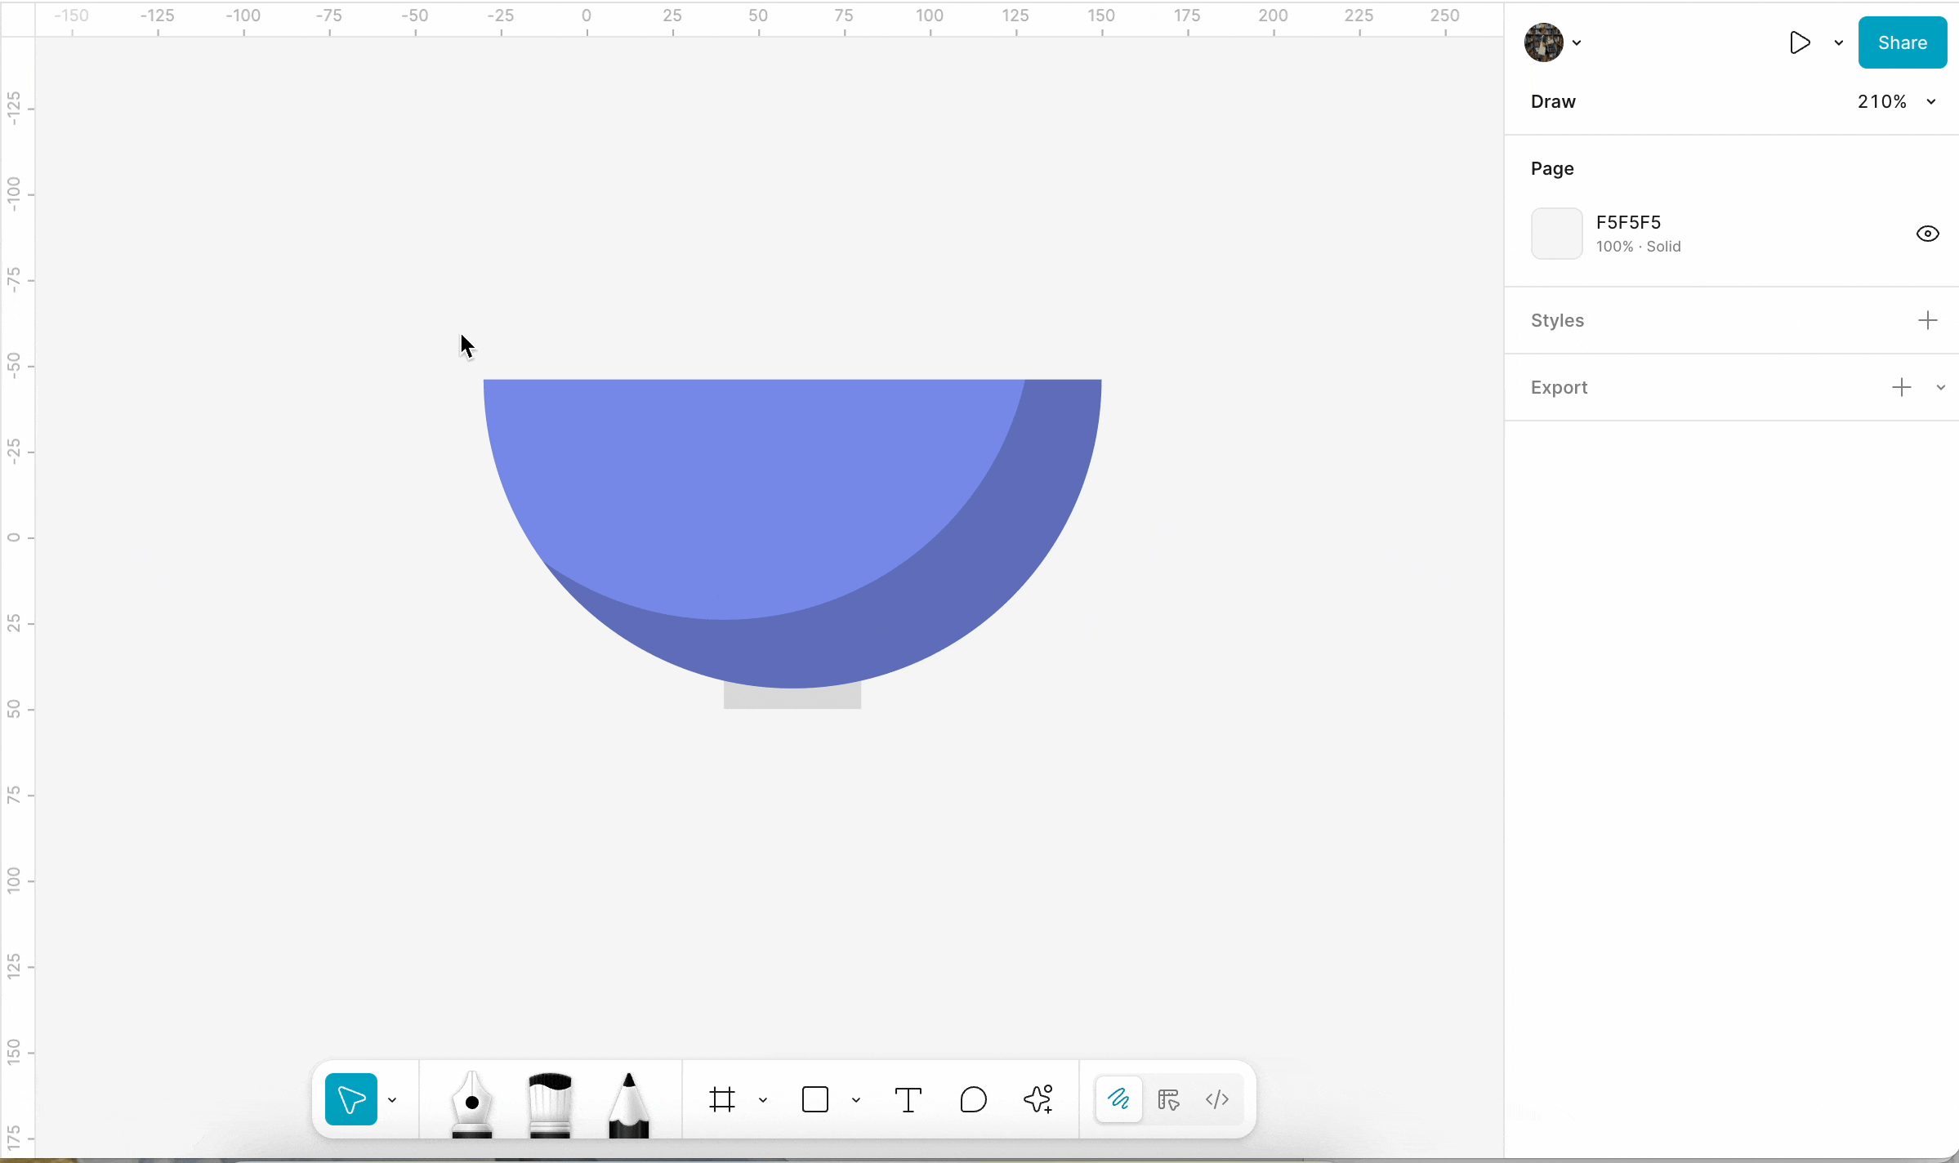The image size is (1959, 1163).
Task: Select the gray rectangle base
Action: (x=792, y=699)
